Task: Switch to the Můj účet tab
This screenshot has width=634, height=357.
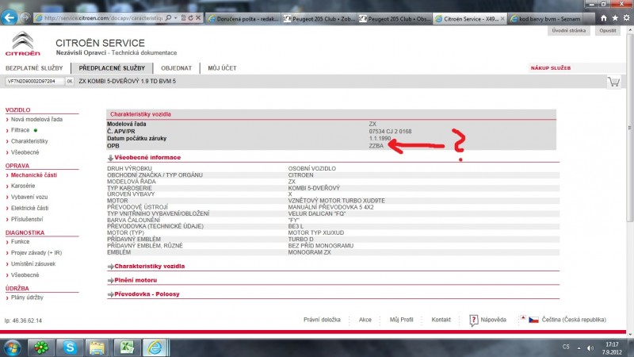Action: point(222,68)
